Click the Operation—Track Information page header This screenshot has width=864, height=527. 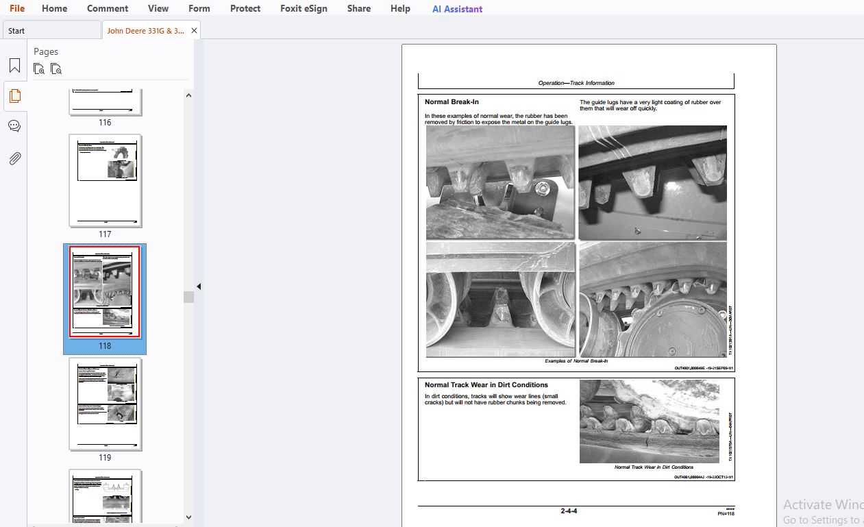(x=576, y=83)
